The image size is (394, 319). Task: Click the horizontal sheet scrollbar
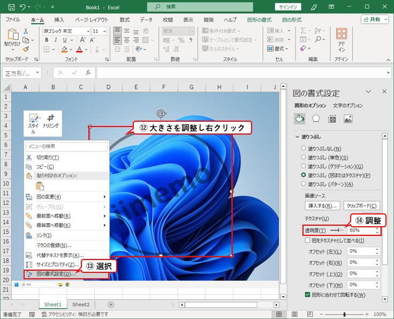[221, 305]
